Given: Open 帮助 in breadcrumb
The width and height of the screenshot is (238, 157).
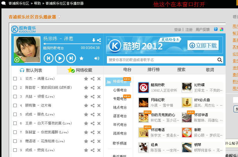Looking at the screenshot, I should (38, 3).
